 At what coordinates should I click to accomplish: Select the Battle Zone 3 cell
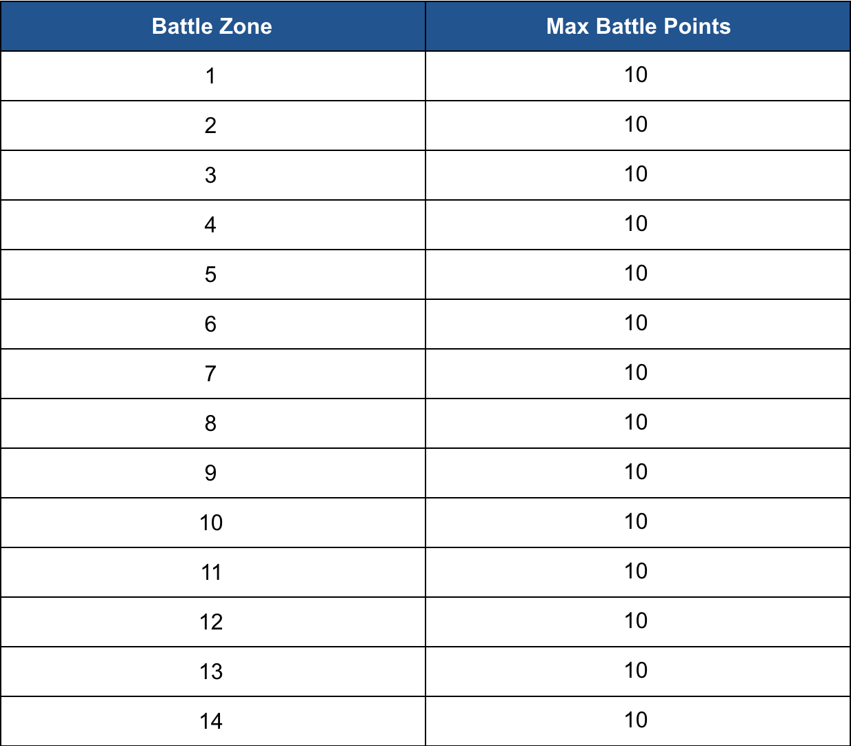click(x=212, y=175)
